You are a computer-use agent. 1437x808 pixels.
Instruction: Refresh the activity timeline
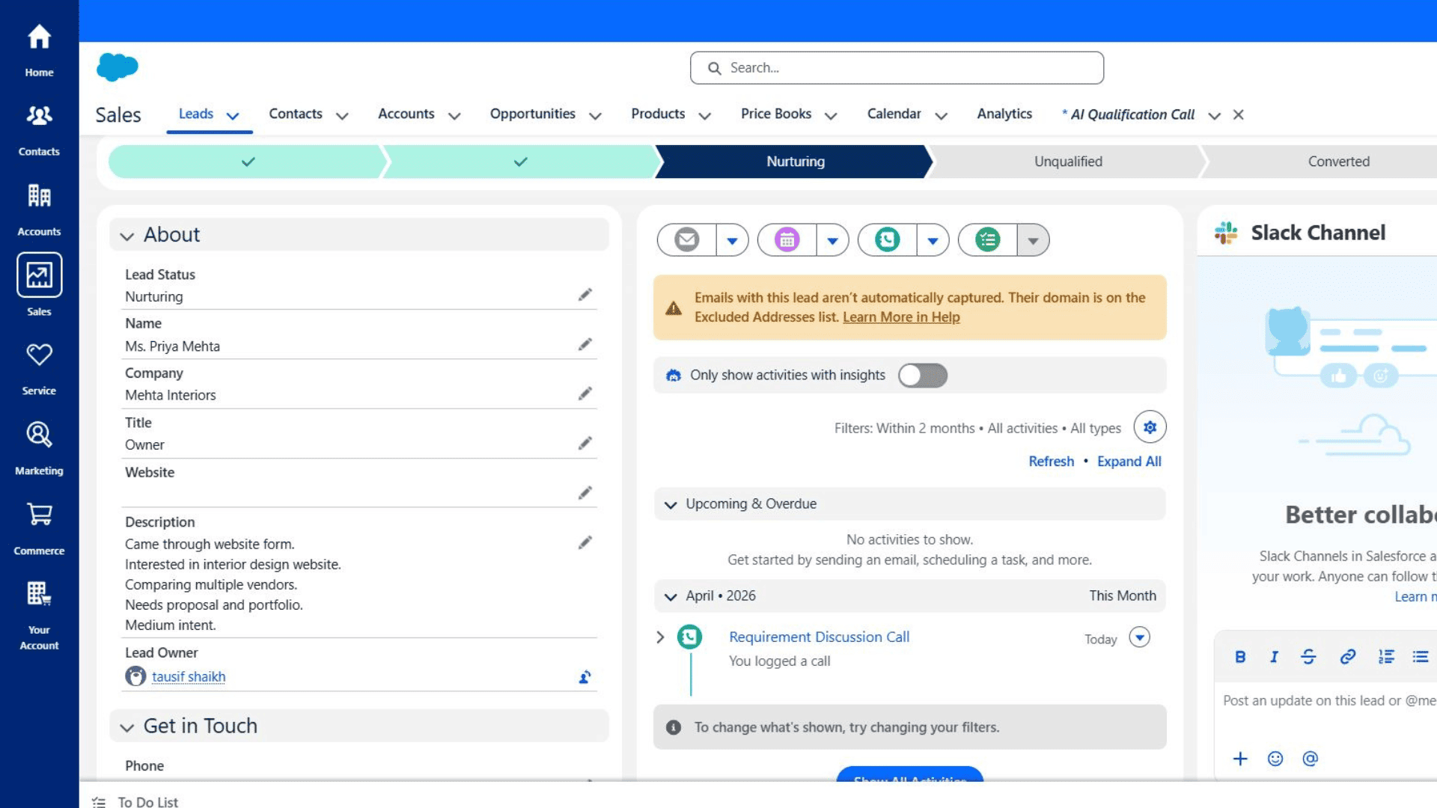click(x=1051, y=462)
